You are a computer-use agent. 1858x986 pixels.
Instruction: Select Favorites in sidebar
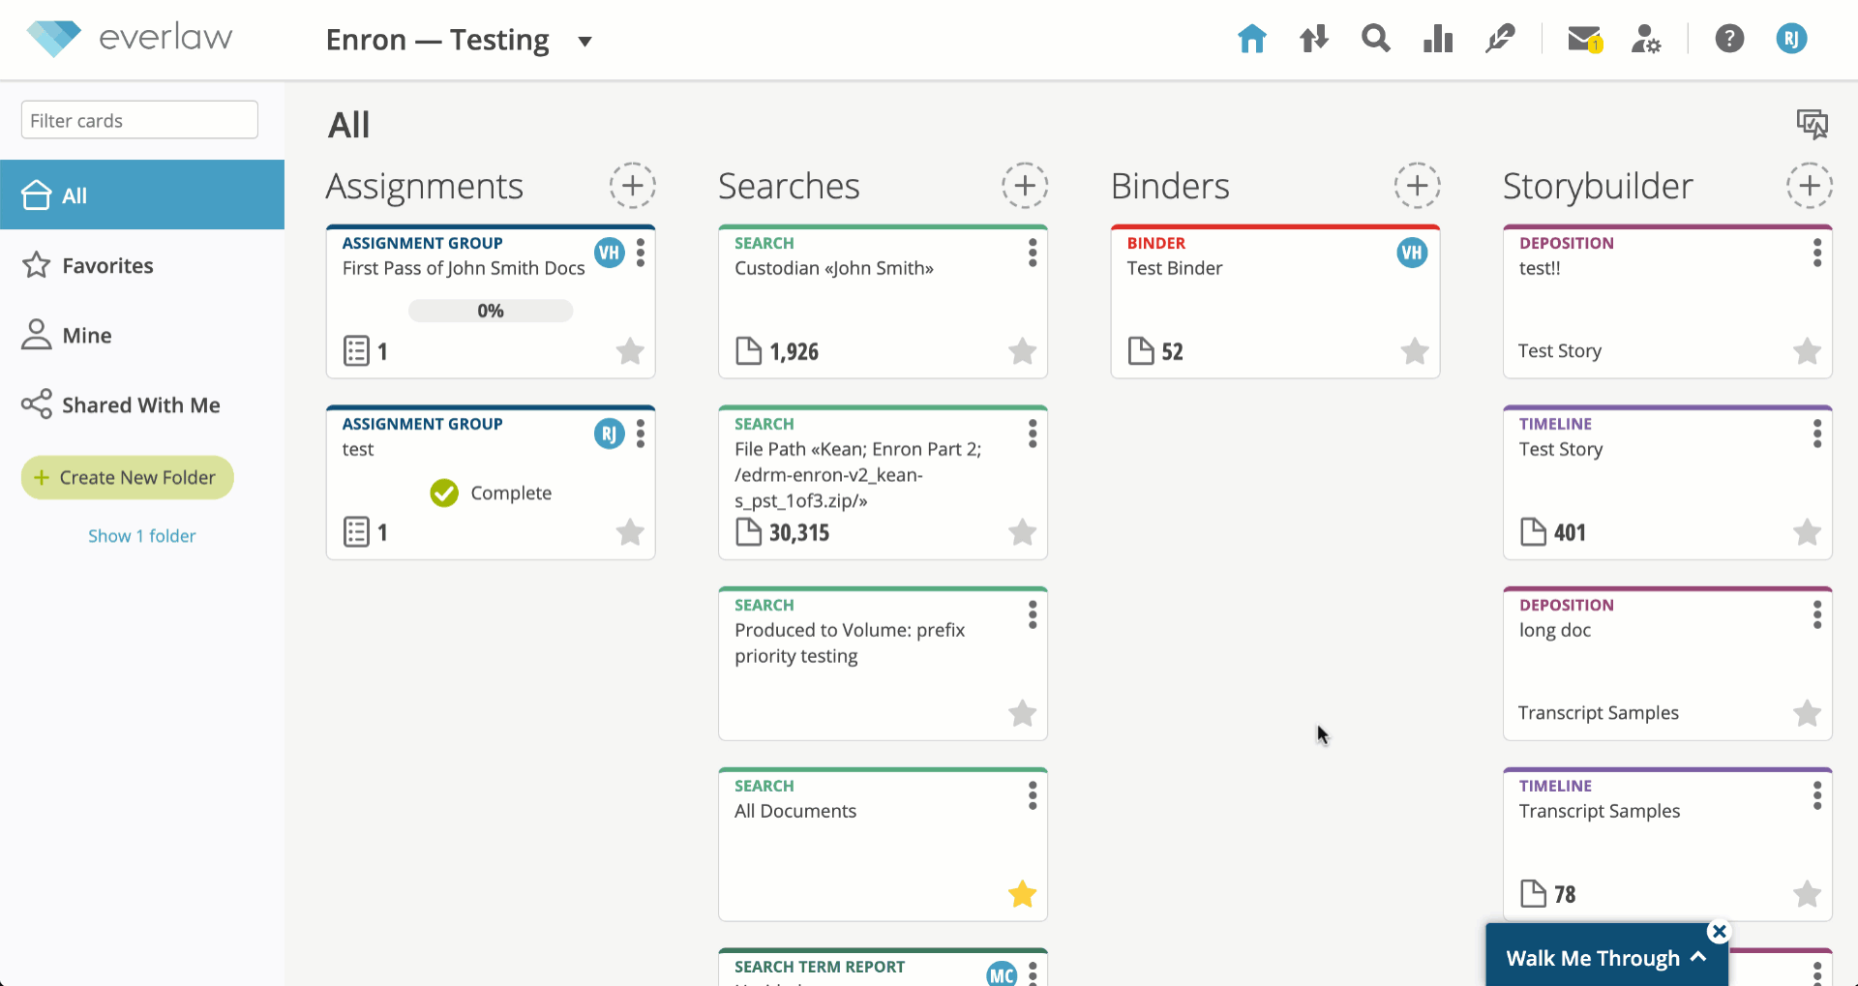[x=142, y=265]
